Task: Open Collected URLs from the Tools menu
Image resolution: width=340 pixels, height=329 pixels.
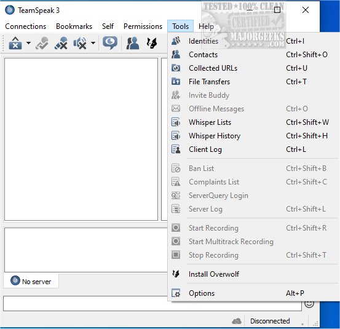Action: tap(253, 68)
